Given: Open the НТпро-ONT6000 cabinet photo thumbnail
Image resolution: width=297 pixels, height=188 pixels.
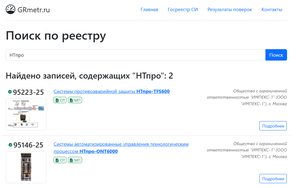Looking at the screenshot, I should point(26,167).
